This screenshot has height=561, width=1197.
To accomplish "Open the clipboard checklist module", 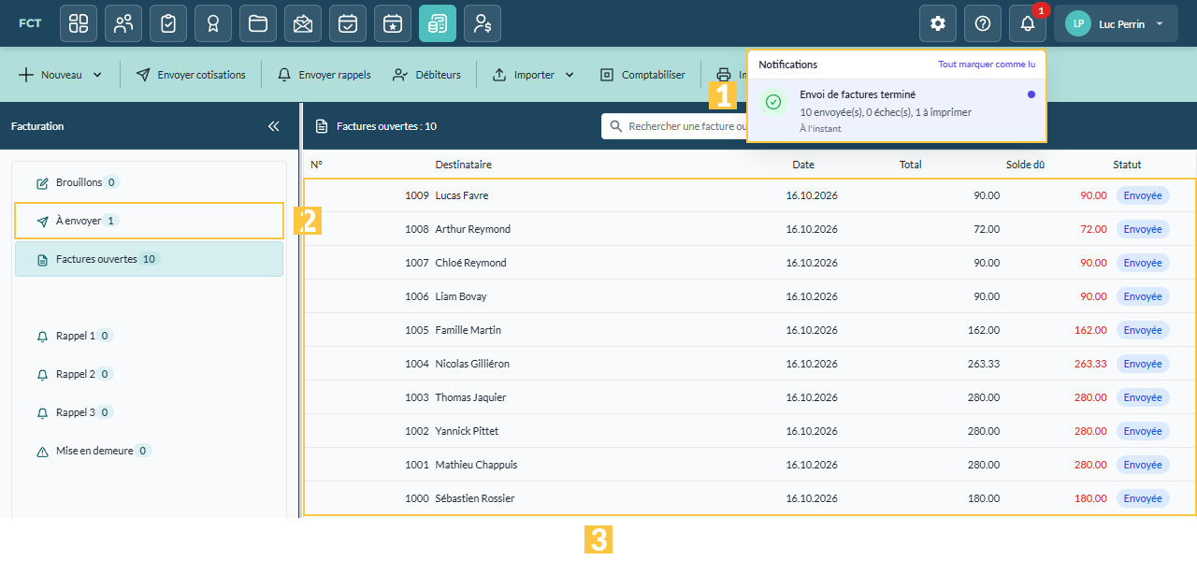I will pyautogui.click(x=168, y=23).
